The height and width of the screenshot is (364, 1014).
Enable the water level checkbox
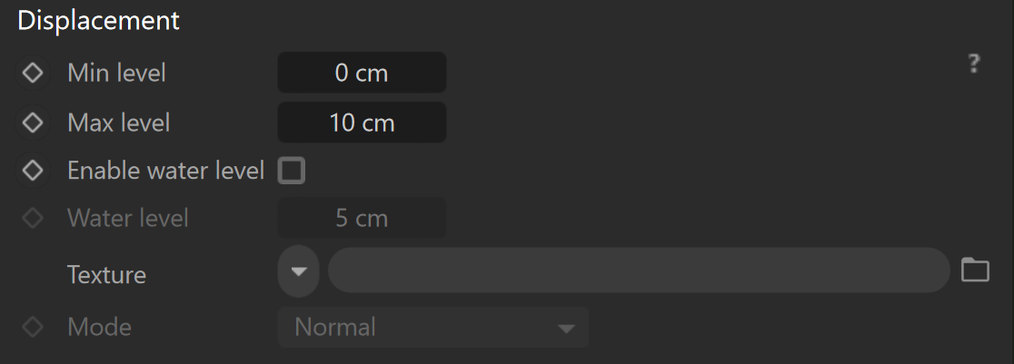coord(291,172)
